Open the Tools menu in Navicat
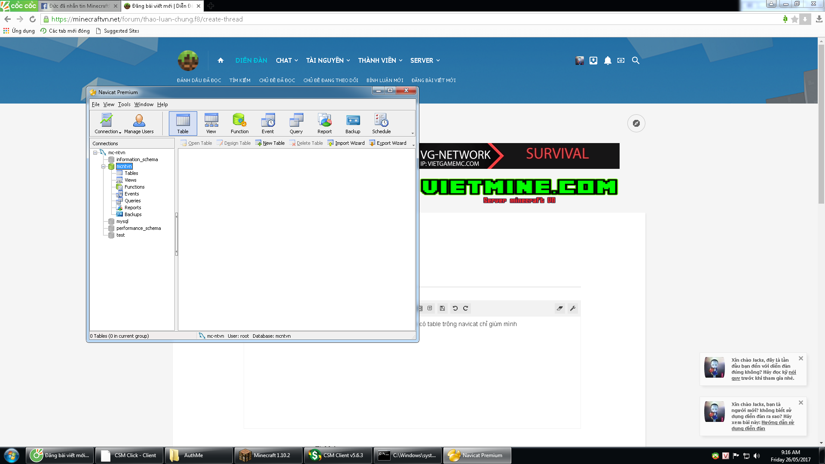 pos(124,104)
